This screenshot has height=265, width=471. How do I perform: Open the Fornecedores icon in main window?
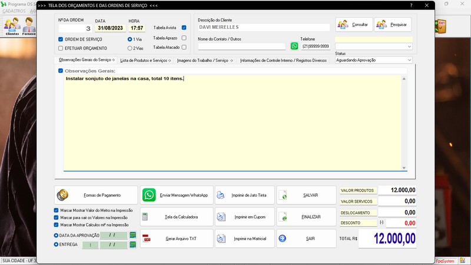(x=29, y=26)
